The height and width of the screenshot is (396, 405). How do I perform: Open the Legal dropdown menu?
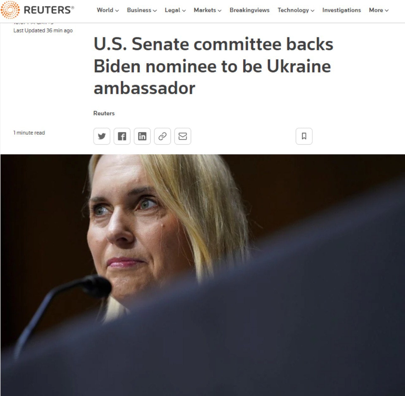(x=175, y=10)
